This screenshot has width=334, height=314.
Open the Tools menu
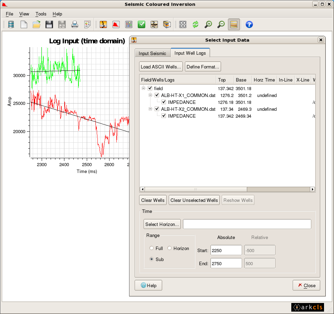pyautogui.click(x=41, y=14)
